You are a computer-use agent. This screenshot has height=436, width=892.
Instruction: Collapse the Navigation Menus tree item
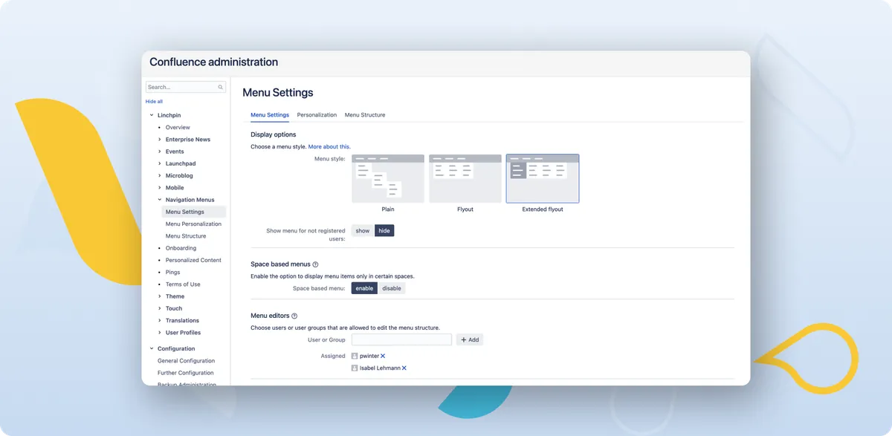pyautogui.click(x=160, y=200)
